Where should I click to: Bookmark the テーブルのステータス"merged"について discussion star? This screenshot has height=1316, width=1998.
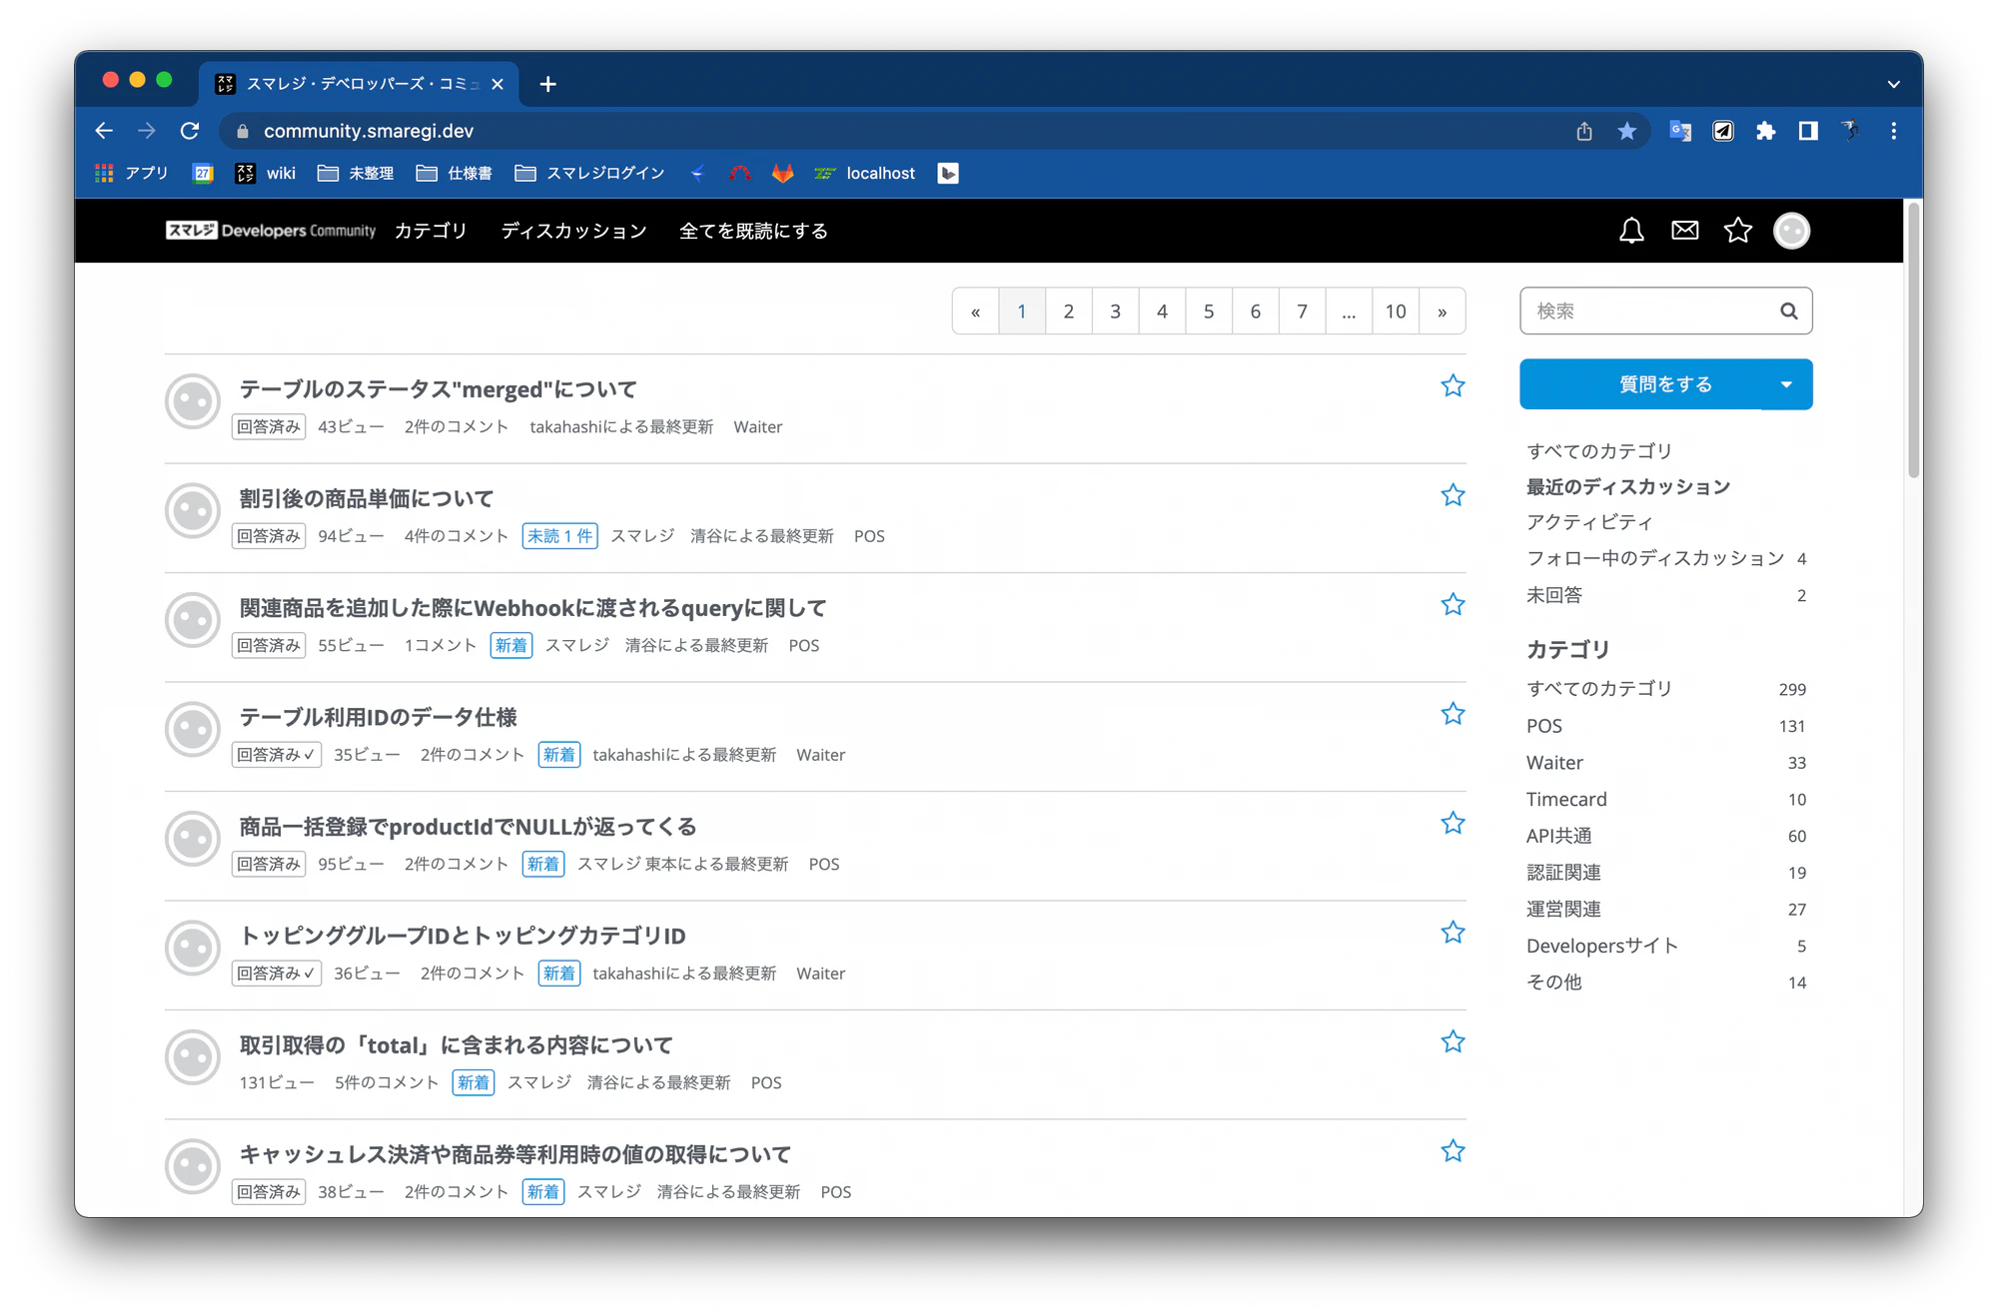tap(1453, 386)
